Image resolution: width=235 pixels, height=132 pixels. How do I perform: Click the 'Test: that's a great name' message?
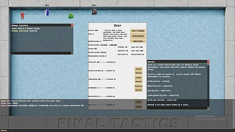pos(26,28)
